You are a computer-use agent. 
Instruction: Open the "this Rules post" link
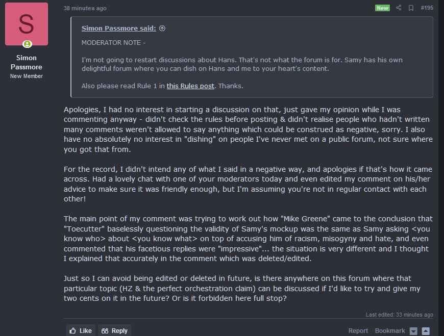point(190,86)
